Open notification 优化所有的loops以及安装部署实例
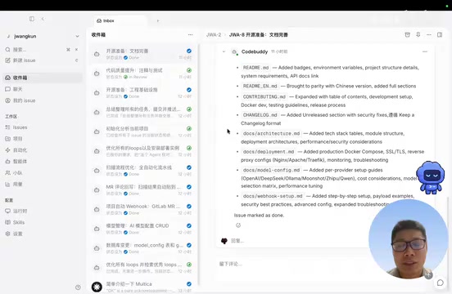This screenshot has width=452, height=294. [x=142, y=151]
